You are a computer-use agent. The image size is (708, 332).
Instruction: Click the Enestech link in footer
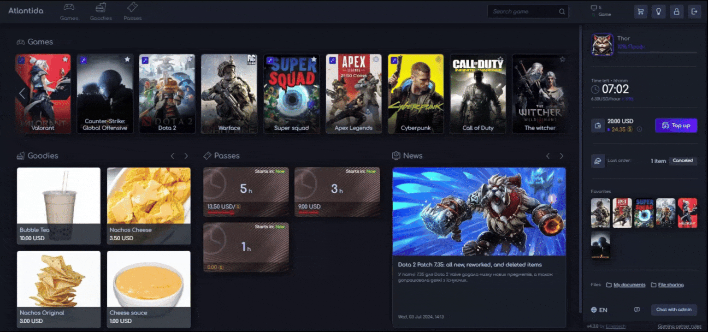(615, 326)
